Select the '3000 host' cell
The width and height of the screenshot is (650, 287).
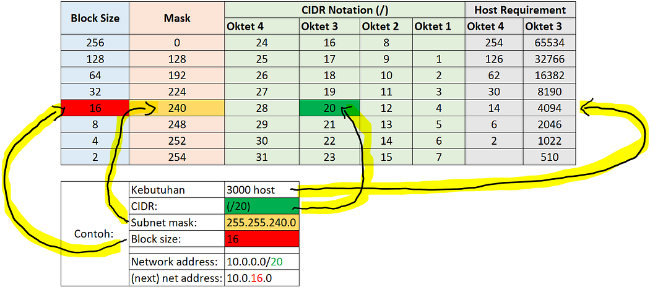tap(262, 190)
